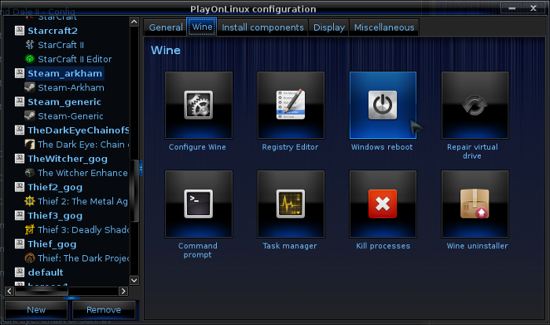Click the Thief2_gog drive name
Screen dimensions: 550x325
[55, 187]
